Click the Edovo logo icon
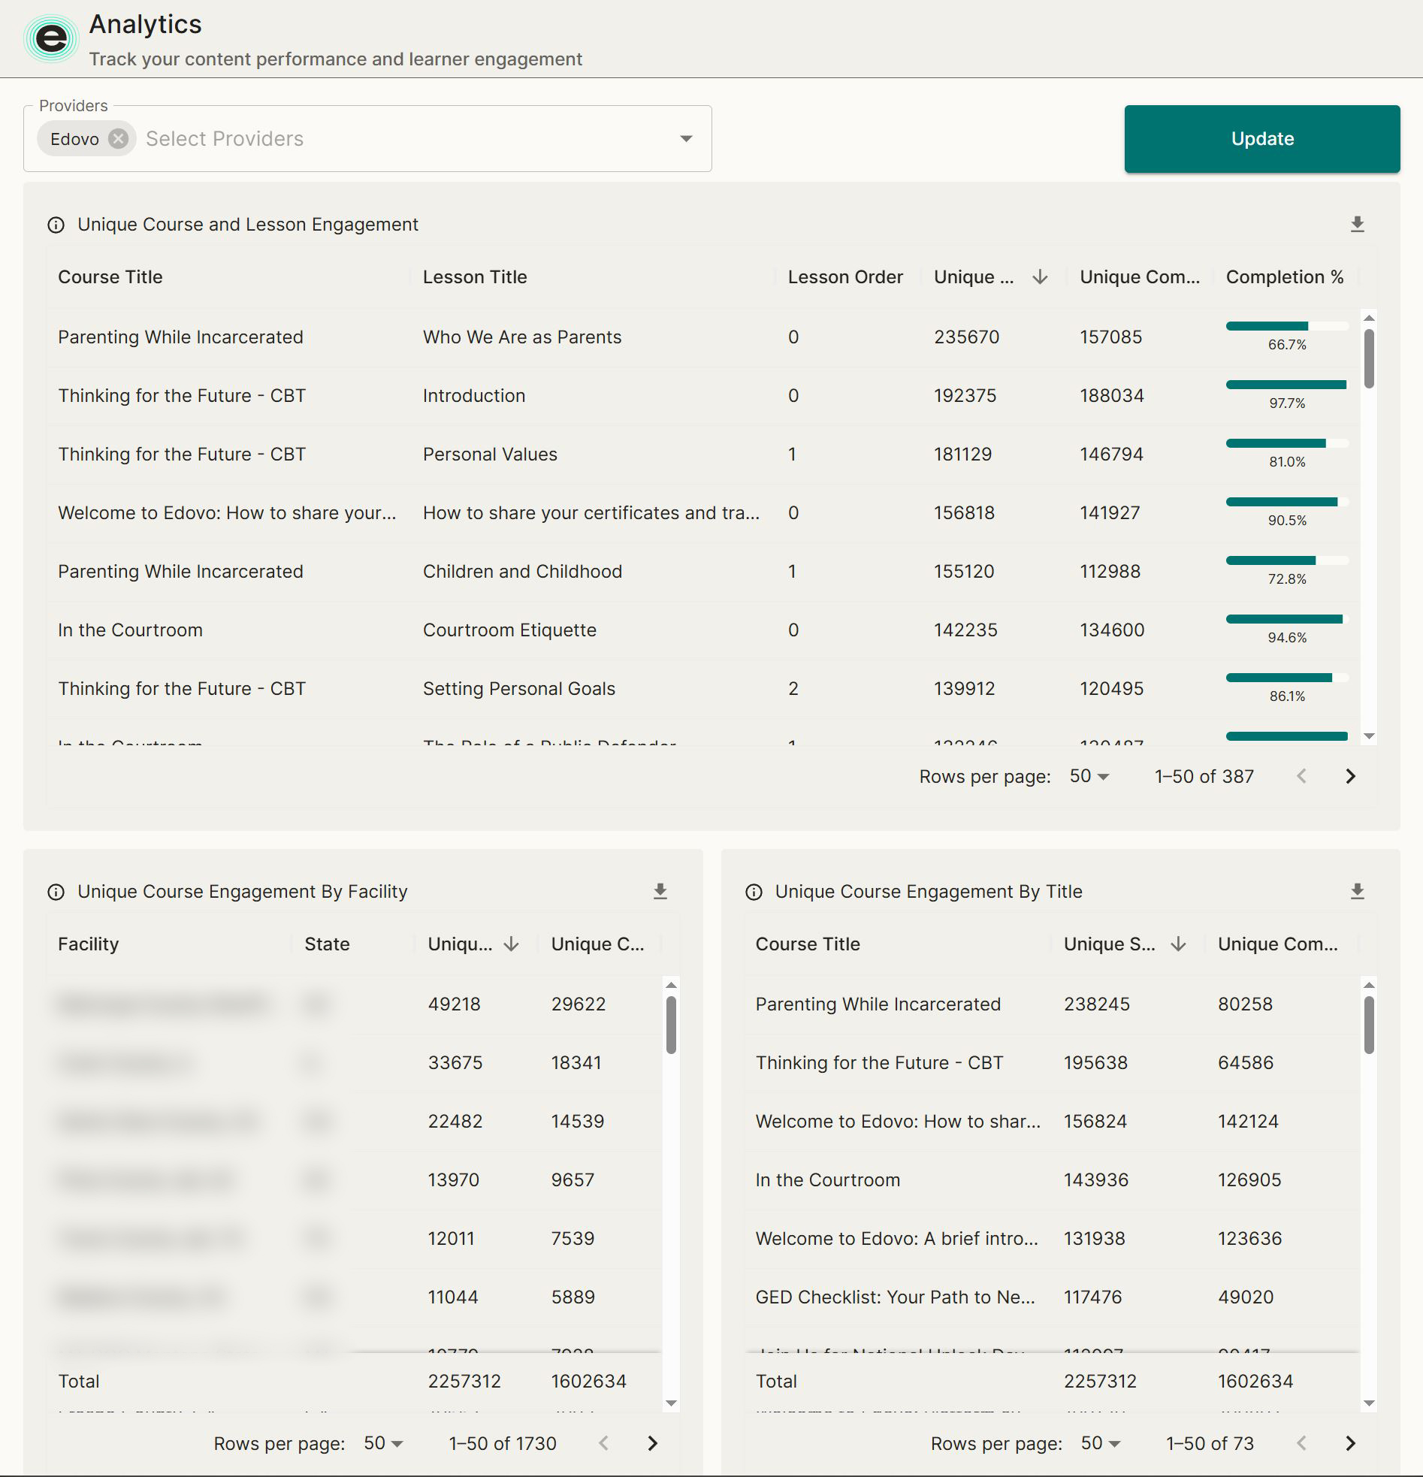Viewport: 1423px width, 1477px height. point(51,38)
